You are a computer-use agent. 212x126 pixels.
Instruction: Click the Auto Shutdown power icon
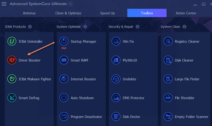[x=64, y=98]
